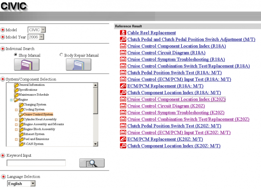Open the Model Year dropdown showing 2006
The width and height of the screenshot is (261, 189).
click(x=36, y=37)
